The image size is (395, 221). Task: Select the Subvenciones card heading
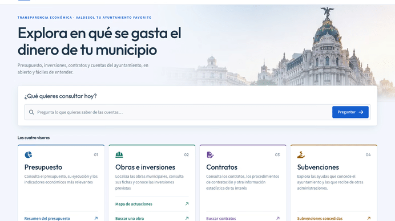(318, 167)
